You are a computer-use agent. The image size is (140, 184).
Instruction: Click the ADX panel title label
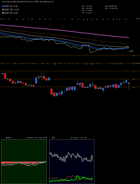point(53,138)
